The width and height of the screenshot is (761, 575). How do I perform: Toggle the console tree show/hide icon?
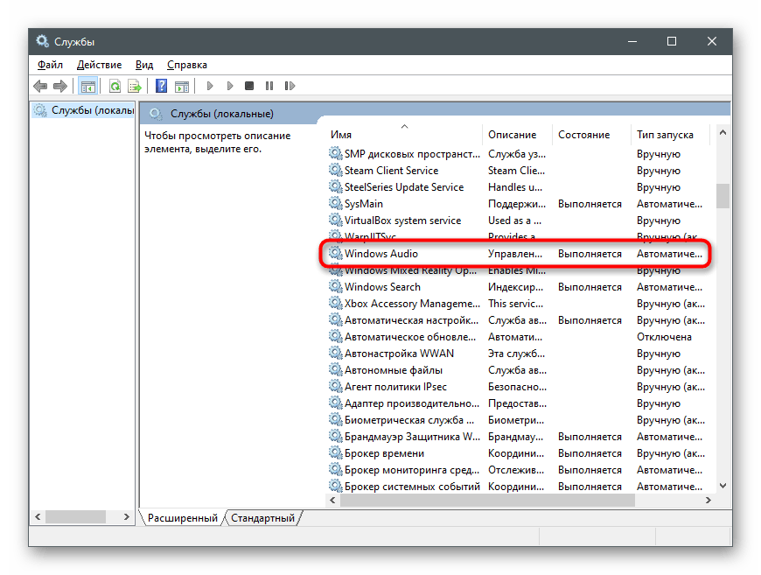(87, 87)
